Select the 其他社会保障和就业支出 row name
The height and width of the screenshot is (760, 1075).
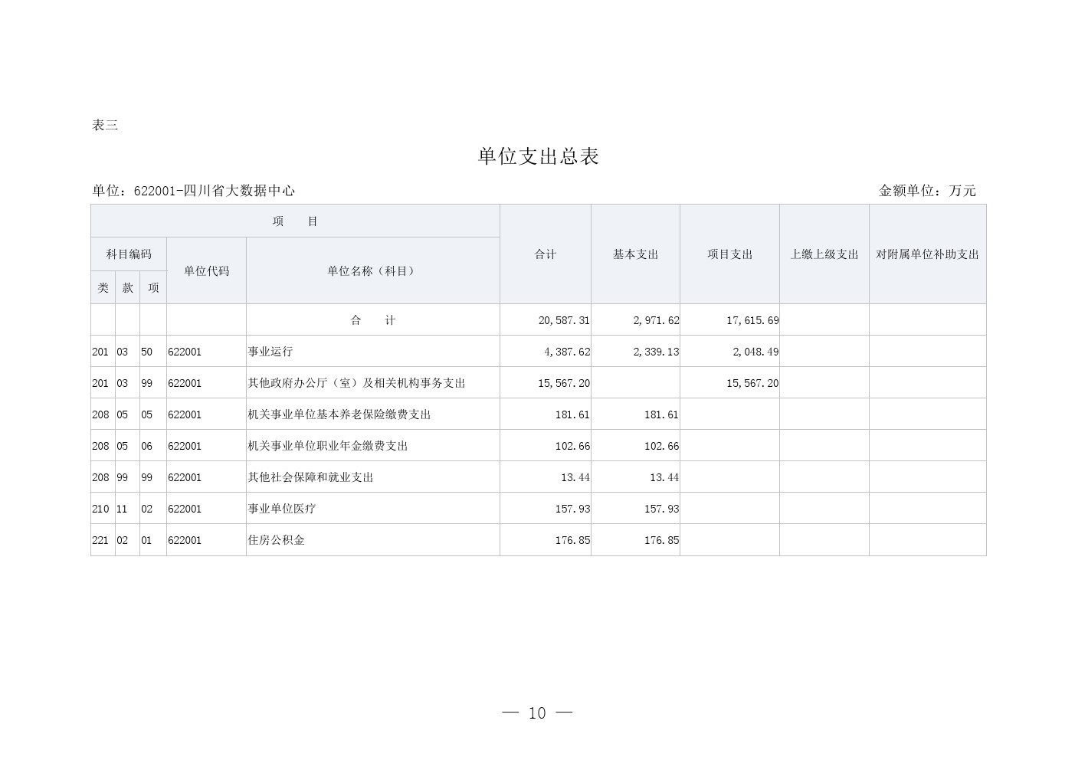pos(310,477)
